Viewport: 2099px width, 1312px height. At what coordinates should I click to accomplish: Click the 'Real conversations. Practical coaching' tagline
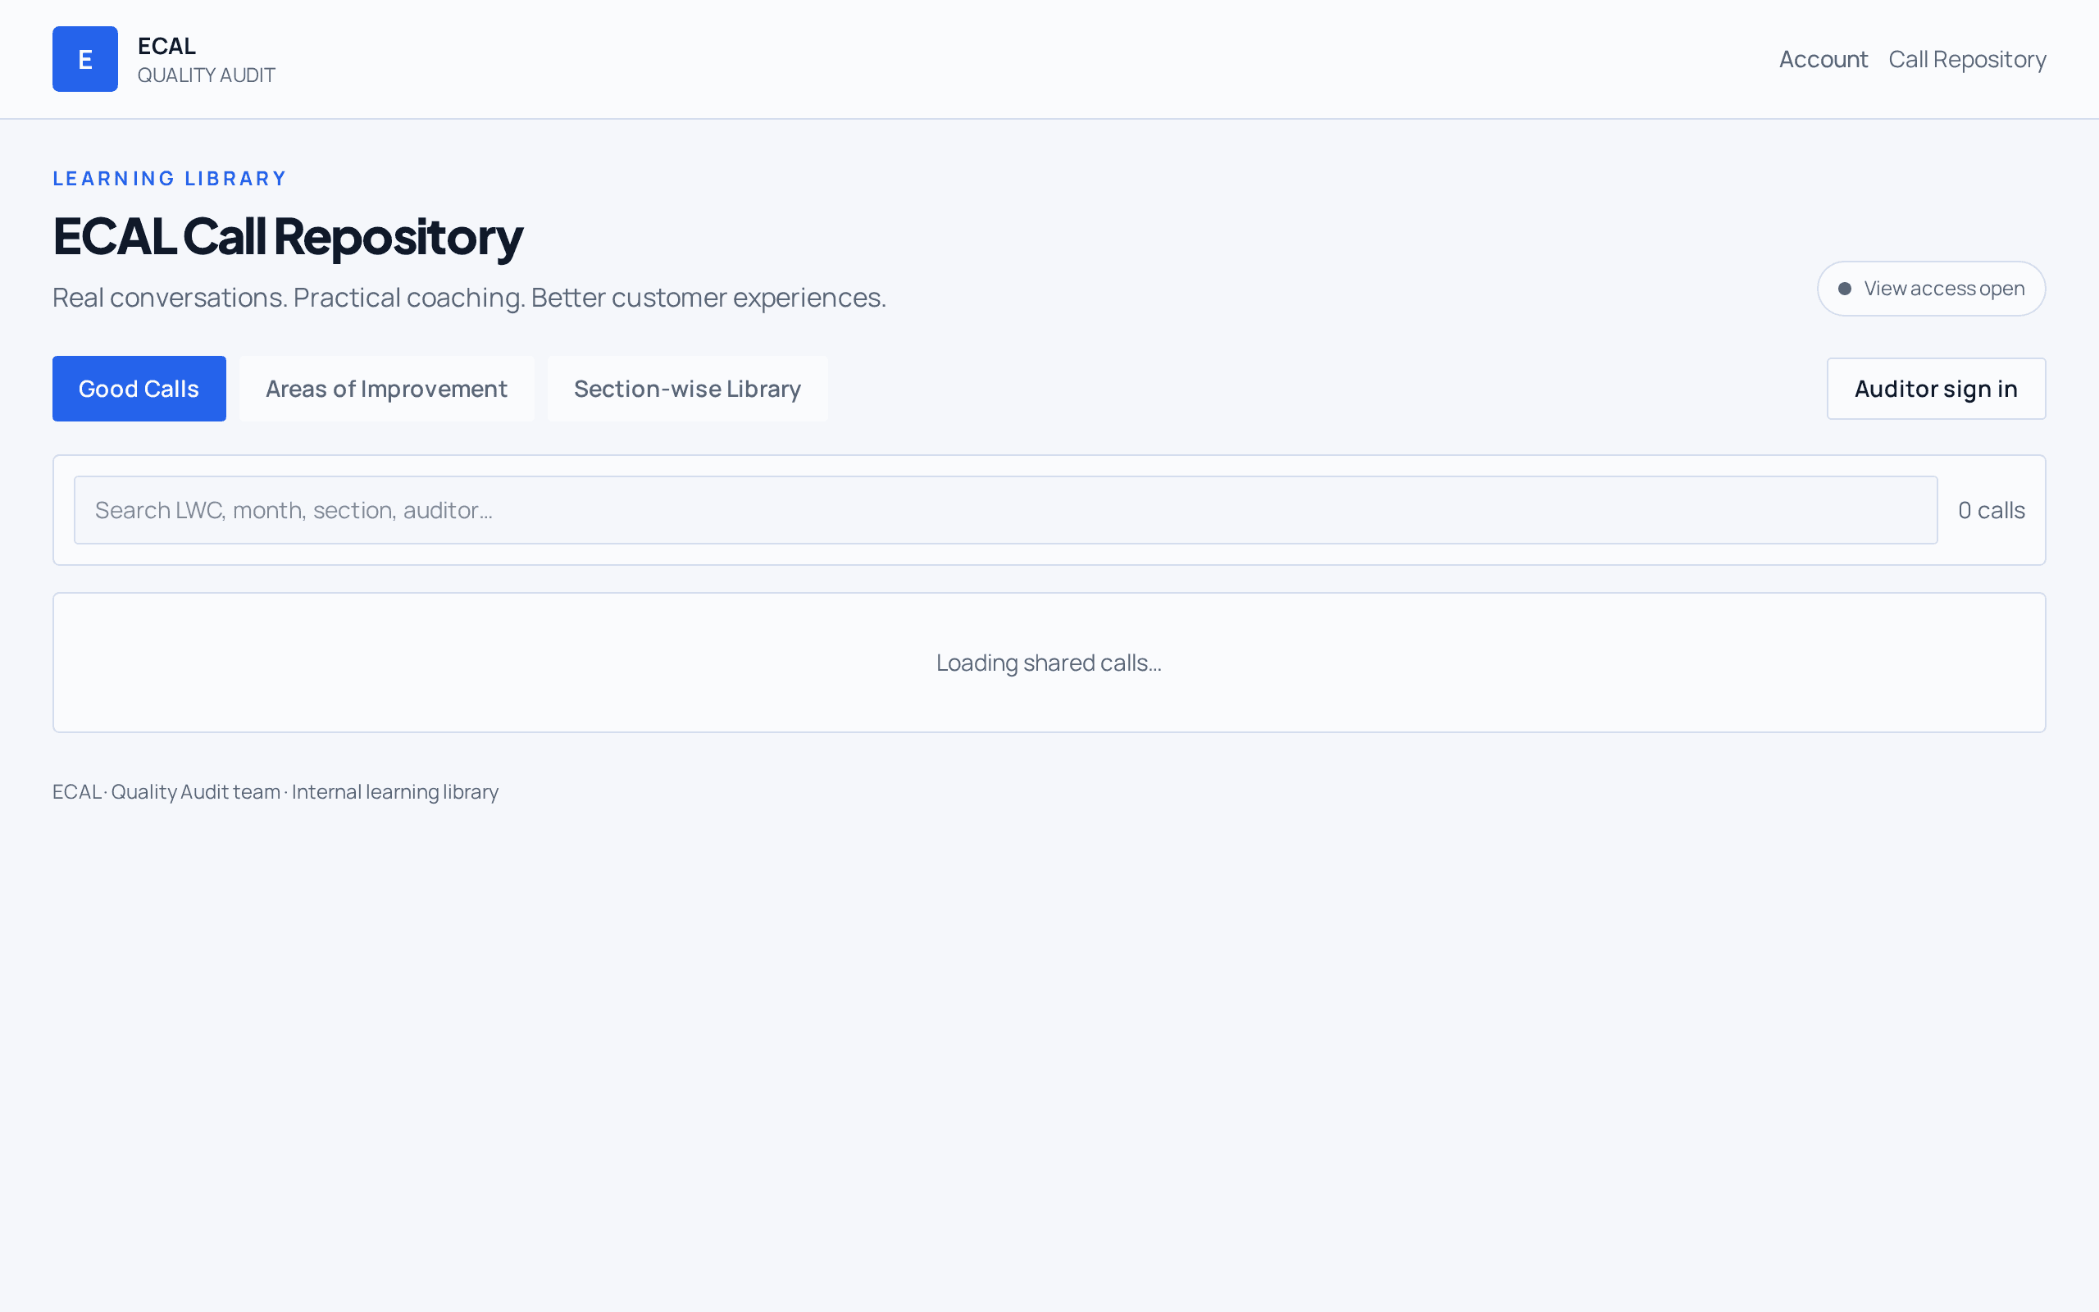point(469,298)
